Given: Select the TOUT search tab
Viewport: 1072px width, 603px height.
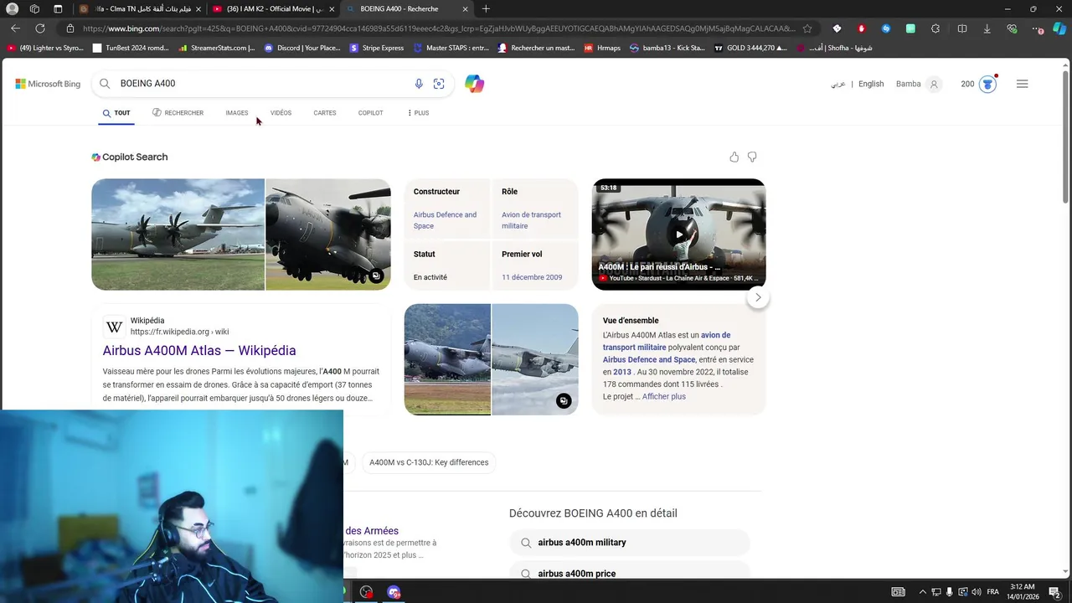Looking at the screenshot, I should (116, 113).
